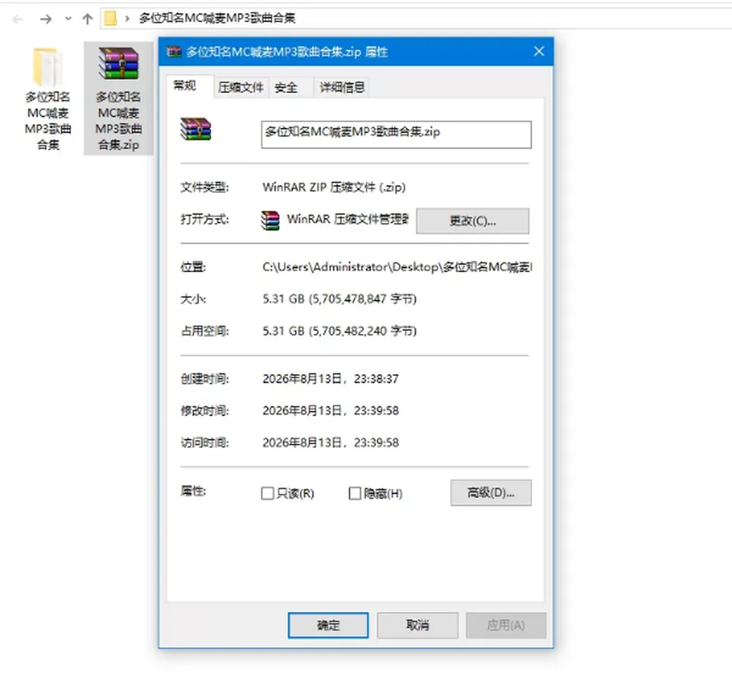Open the recent locations dropdown chevron
732x683 pixels.
pyautogui.click(x=68, y=19)
